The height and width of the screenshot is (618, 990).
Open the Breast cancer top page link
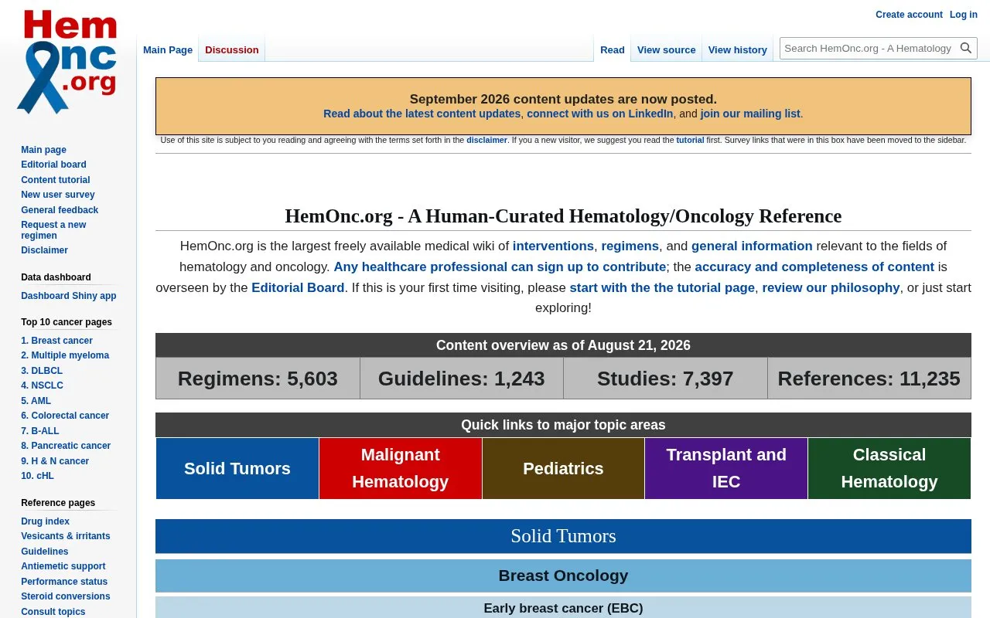click(x=56, y=341)
